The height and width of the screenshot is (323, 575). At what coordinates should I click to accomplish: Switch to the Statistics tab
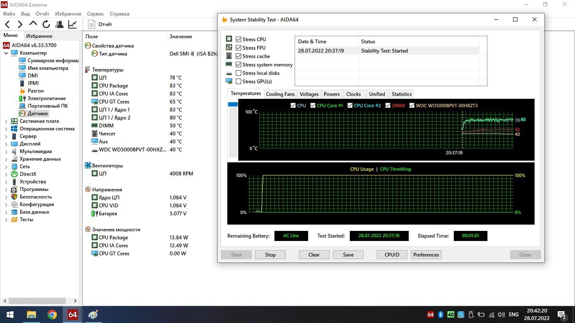click(x=402, y=94)
